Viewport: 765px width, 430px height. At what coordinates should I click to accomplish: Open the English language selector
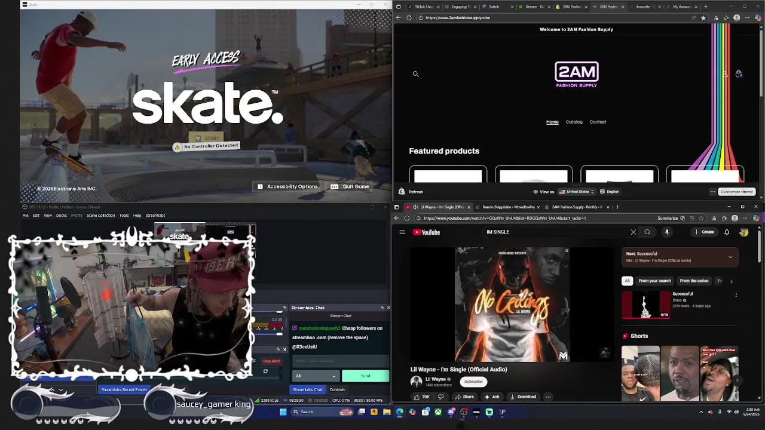[x=610, y=192]
